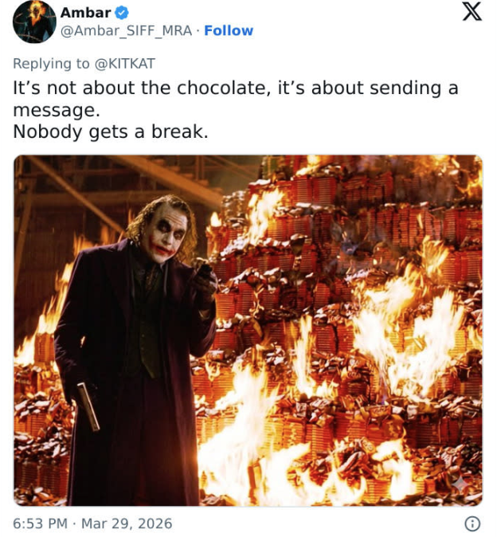
Task: Click the X logo
Action: point(472,14)
